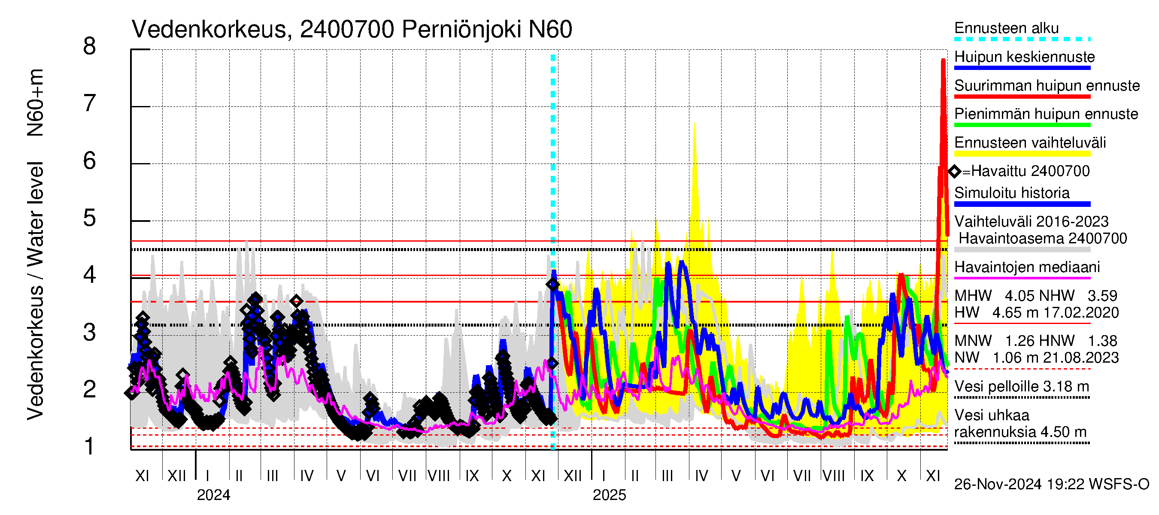1159x515 pixels.
Task: Click the diamond marker icon in the legend
Action: (x=954, y=171)
